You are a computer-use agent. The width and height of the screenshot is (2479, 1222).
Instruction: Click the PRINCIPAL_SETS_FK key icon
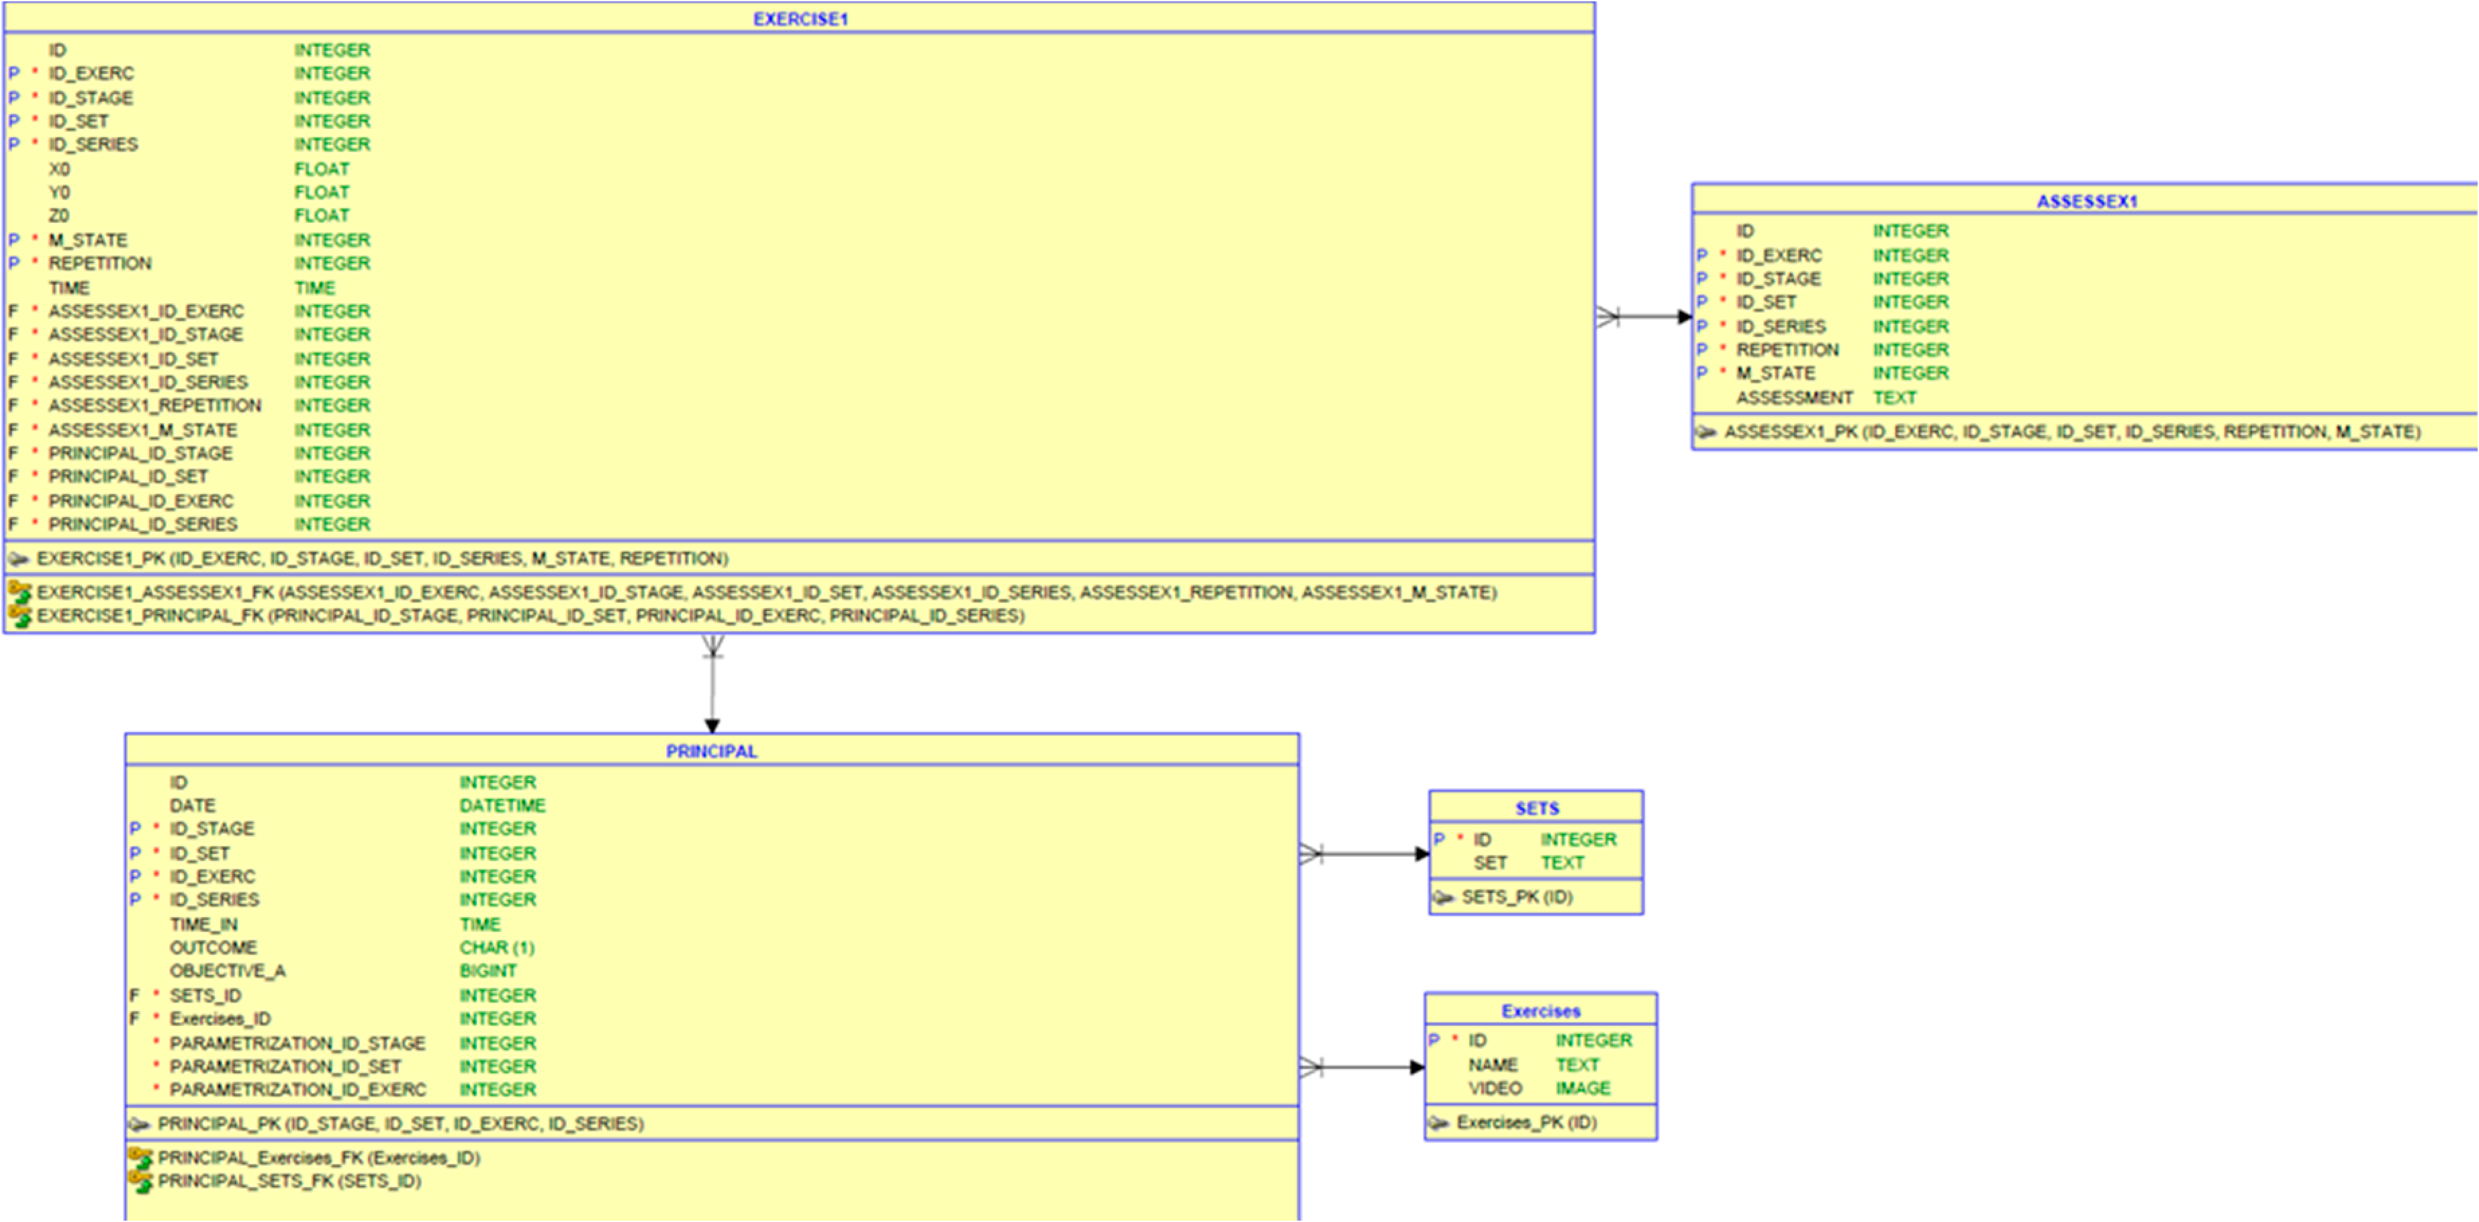coord(140,1180)
